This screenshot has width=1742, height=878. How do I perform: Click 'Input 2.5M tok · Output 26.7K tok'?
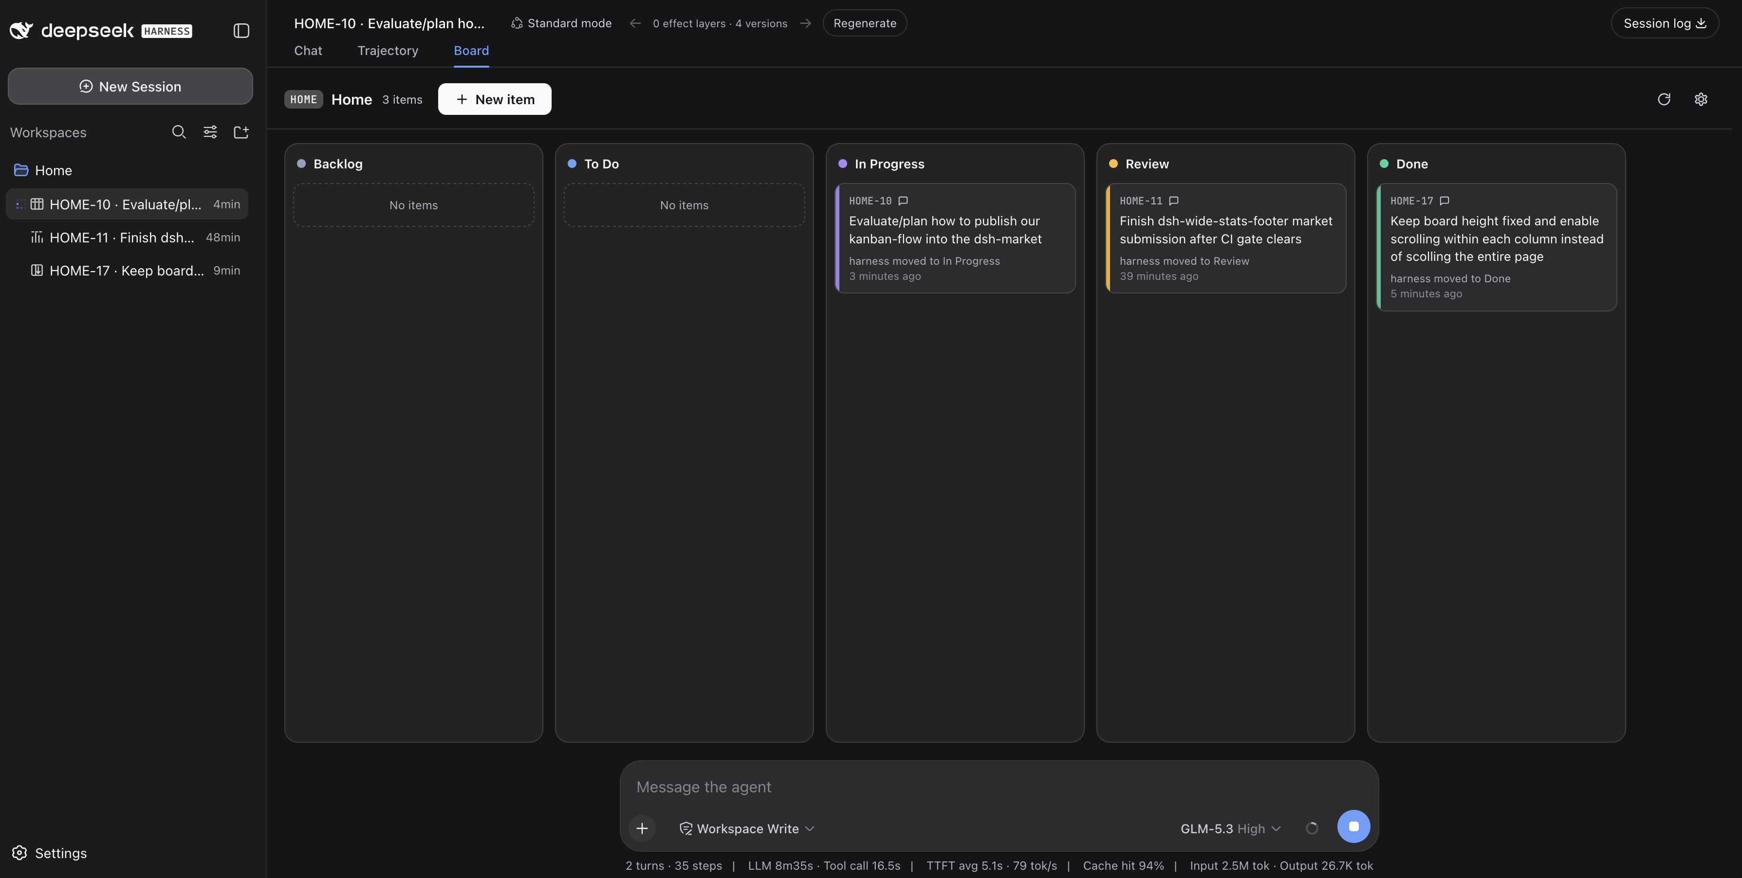coord(1281,866)
